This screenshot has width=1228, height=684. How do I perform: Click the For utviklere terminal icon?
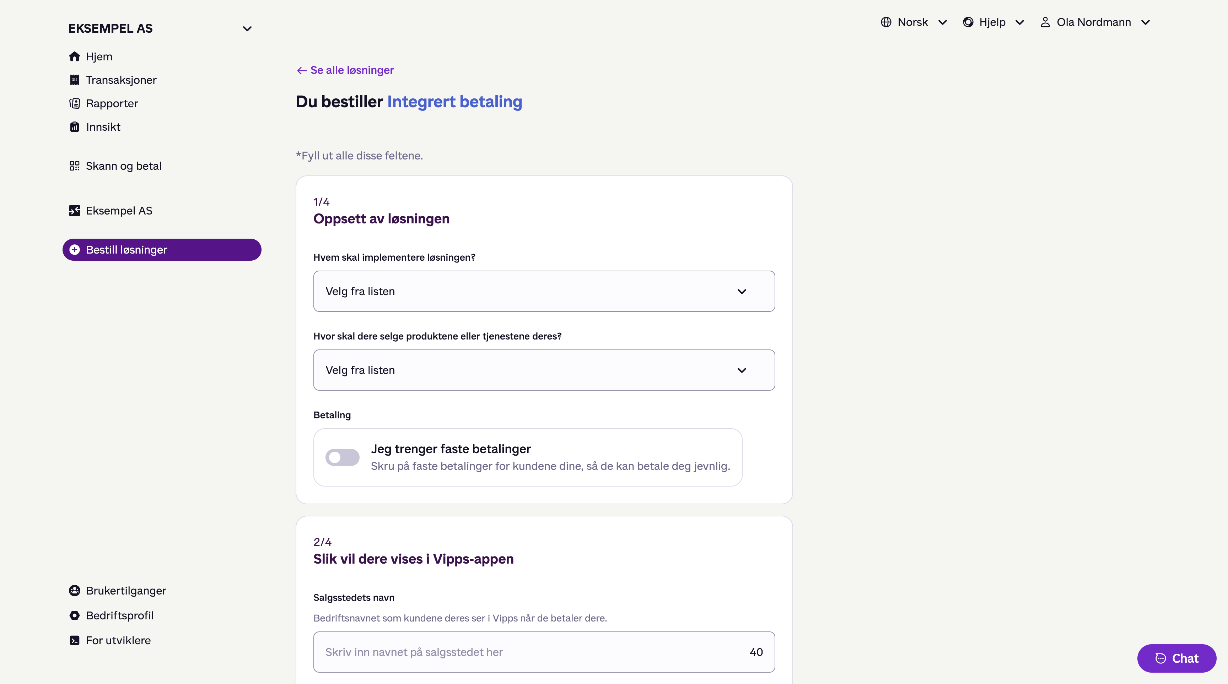[x=74, y=640]
